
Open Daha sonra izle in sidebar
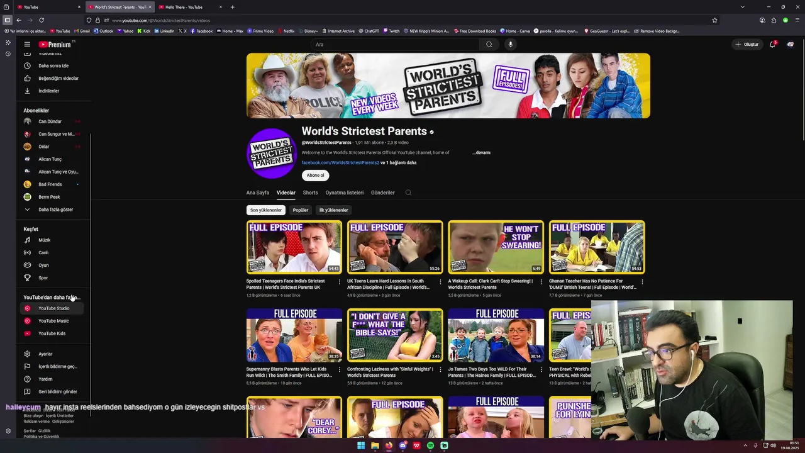click(53, 65)
